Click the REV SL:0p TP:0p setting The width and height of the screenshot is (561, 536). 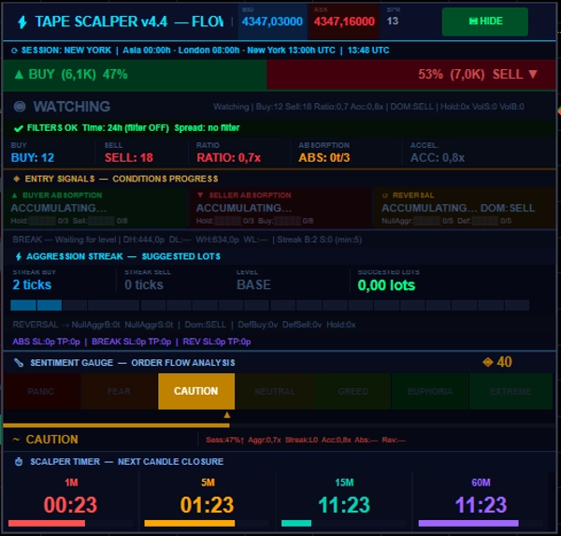[217, 341]
